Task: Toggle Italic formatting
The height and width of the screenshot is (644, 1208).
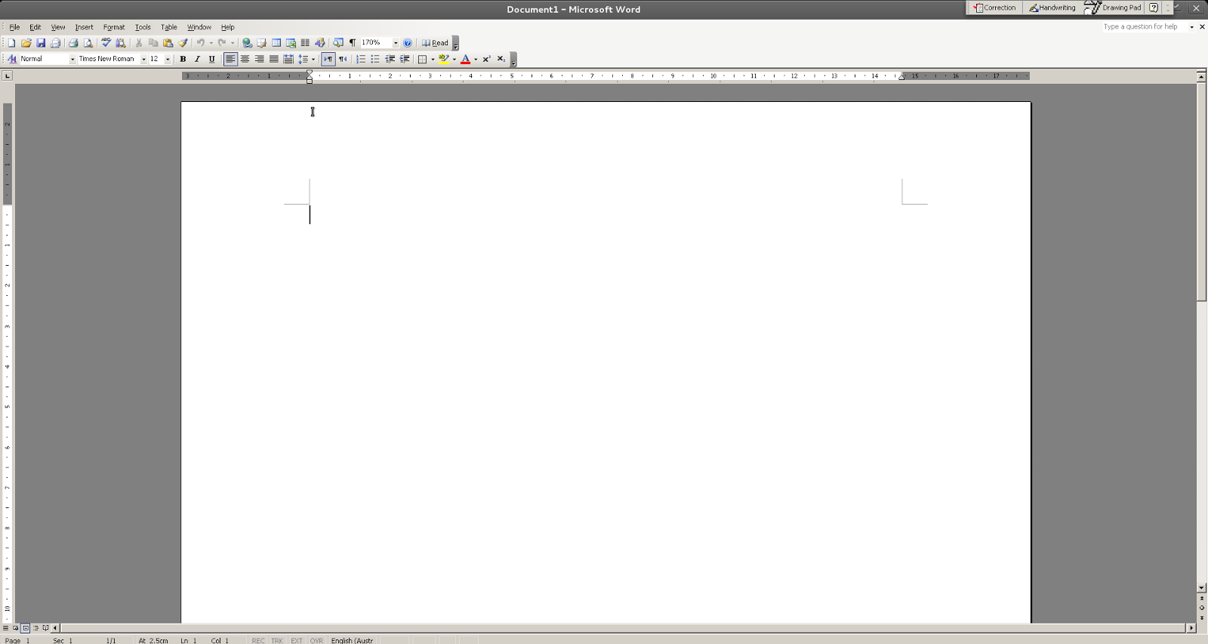Action: click(x=197, y=59)
